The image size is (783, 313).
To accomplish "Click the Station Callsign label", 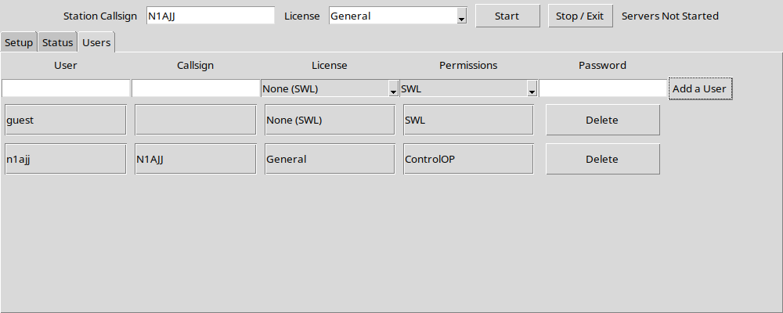I will pyautogui.click(x=100, y=16).
